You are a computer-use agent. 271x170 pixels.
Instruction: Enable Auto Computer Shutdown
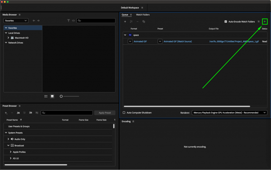[x=124, y=112]
